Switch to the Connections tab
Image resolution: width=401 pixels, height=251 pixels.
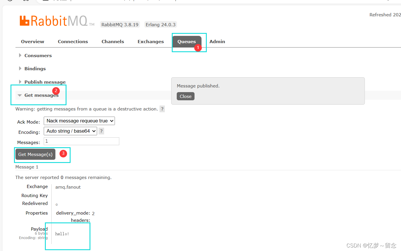click(73, 41)
